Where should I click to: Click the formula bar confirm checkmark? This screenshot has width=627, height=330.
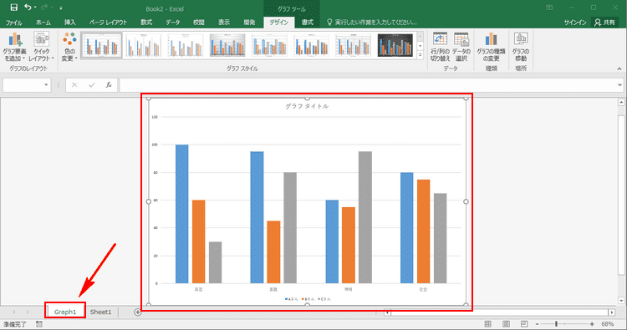[x=92, y=84]
